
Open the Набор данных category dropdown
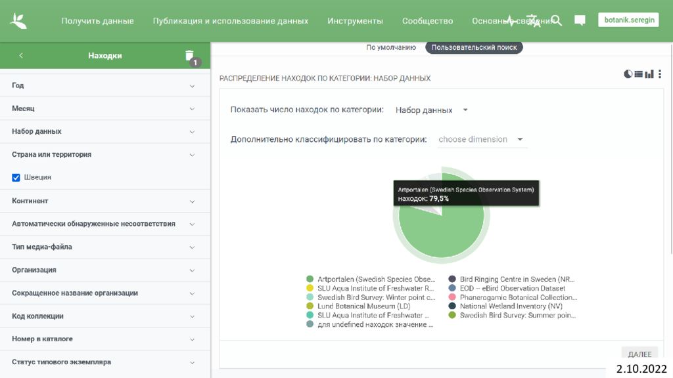click(x=431, y=110)
